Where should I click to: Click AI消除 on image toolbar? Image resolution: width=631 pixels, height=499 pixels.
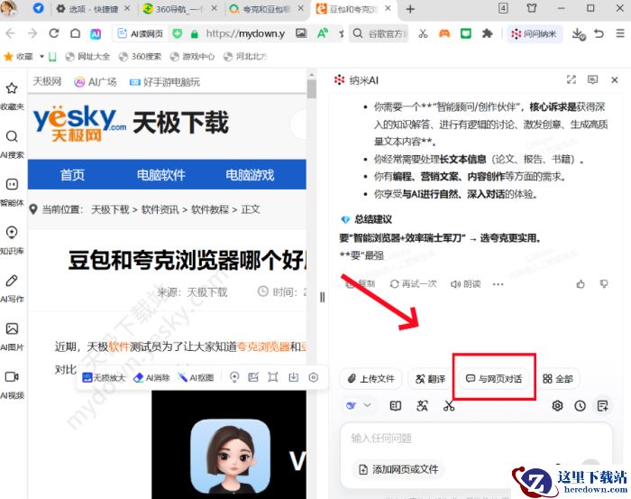click(151, 378)
